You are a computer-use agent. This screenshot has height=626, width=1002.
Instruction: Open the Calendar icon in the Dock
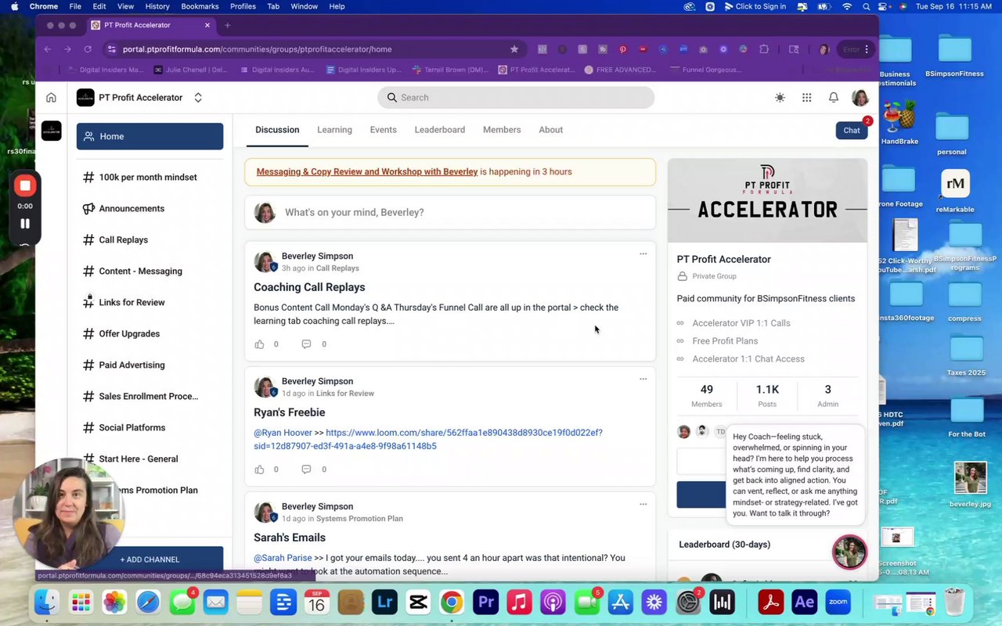(x=316, y=602)
